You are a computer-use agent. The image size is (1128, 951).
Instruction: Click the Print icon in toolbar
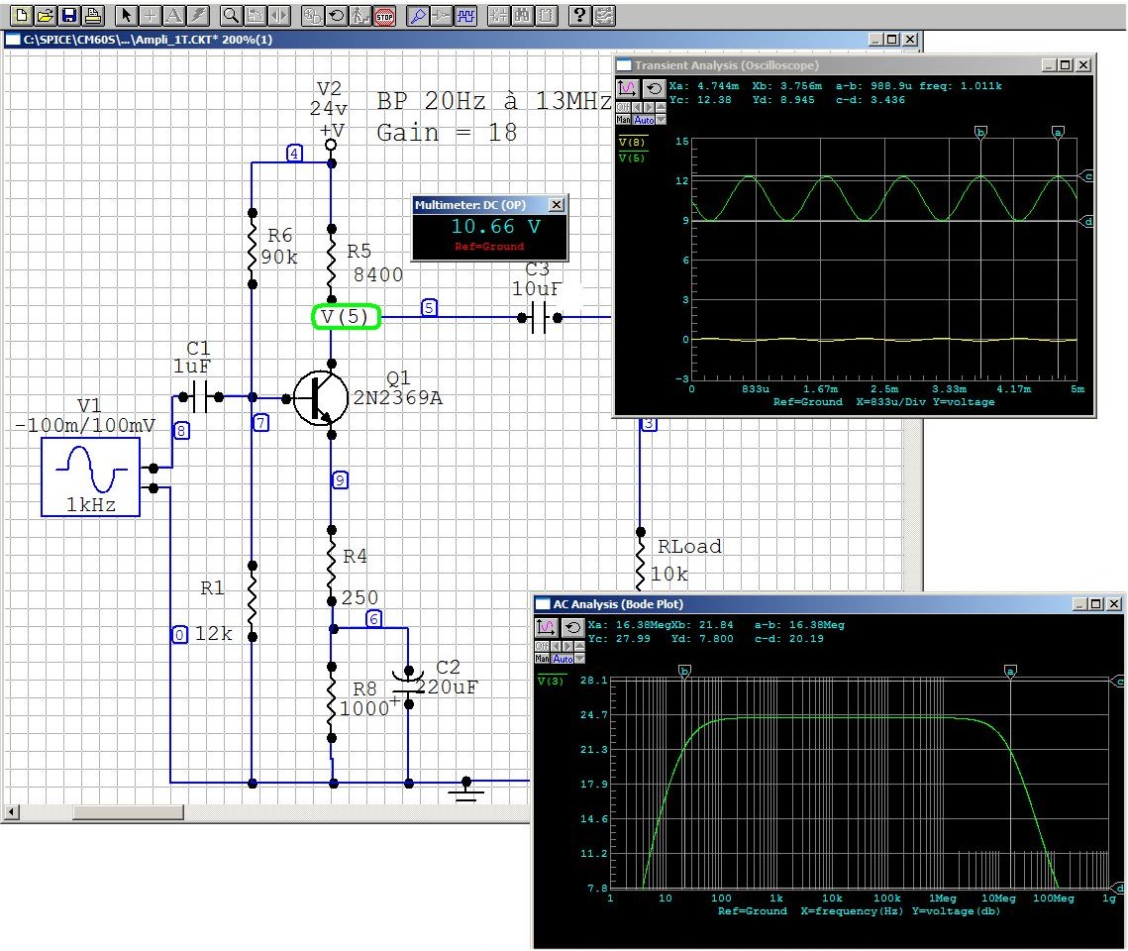click(92, 15)
